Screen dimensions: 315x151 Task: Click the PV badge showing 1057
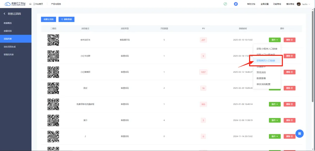pyautogui.click(x=203, y=72)
